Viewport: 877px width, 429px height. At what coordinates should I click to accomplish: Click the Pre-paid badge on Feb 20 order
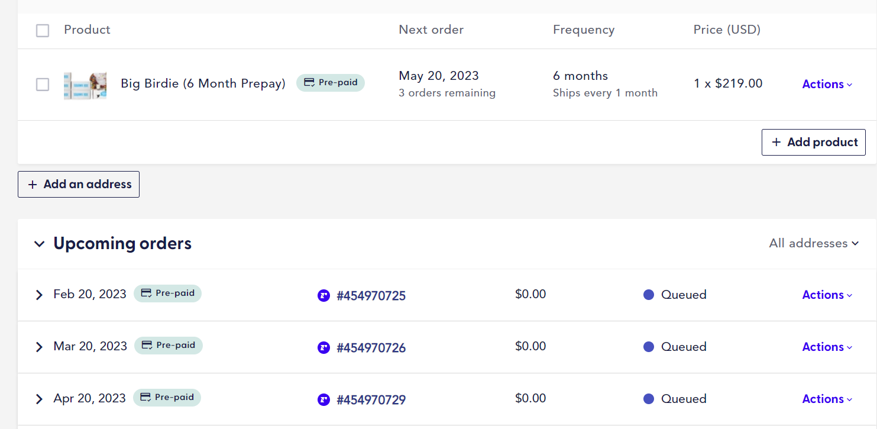pos(167,293)
